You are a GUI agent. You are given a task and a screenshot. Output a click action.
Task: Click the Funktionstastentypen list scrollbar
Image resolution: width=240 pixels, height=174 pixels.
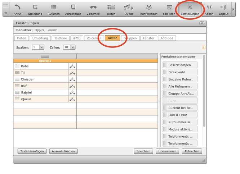[x=204, y=91]
